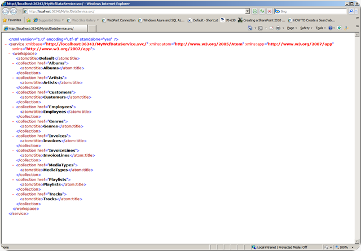Collapse the Employees collection node
Screen dimensions: 361x251
click(x=13, y=107)
